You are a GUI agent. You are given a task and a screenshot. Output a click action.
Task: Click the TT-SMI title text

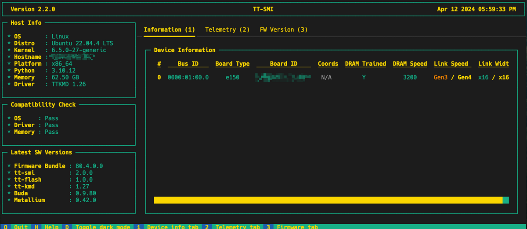point(263,9)
